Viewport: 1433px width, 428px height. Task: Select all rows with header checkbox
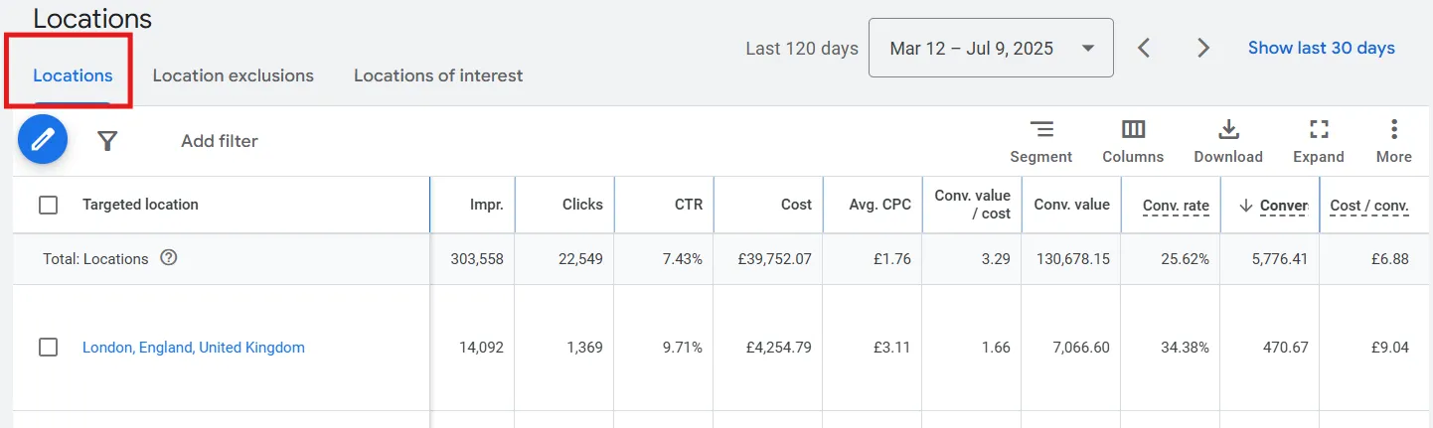(48, 205)
